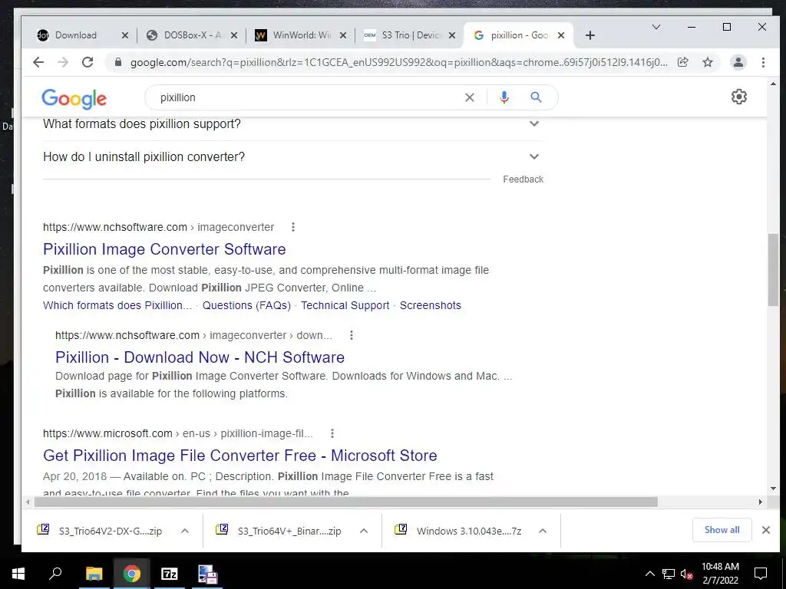Open options menu for S3_Trio64V2-DX-G zip
This screenshot has width=786, height=589.
(185, 531)
